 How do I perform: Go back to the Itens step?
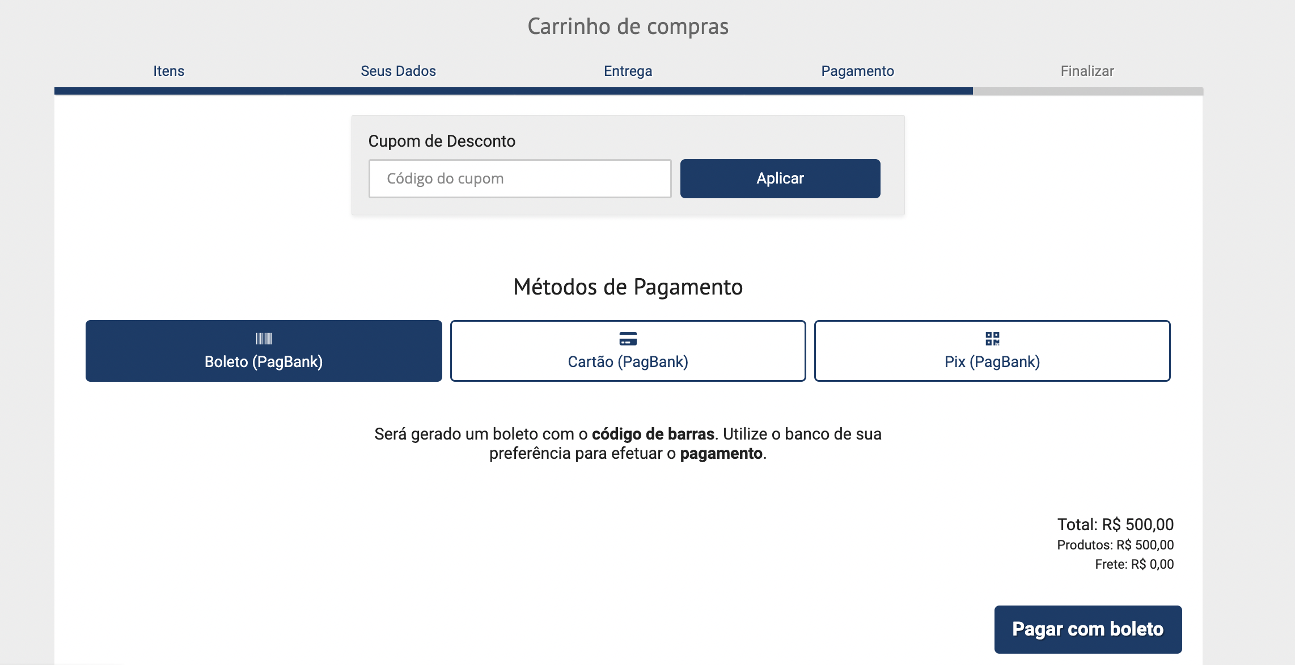tap(169, 71)
